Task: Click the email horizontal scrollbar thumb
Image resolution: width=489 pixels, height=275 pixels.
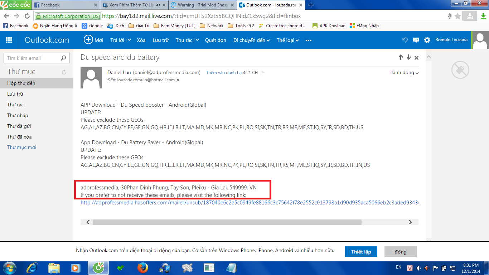Action: 227,222
